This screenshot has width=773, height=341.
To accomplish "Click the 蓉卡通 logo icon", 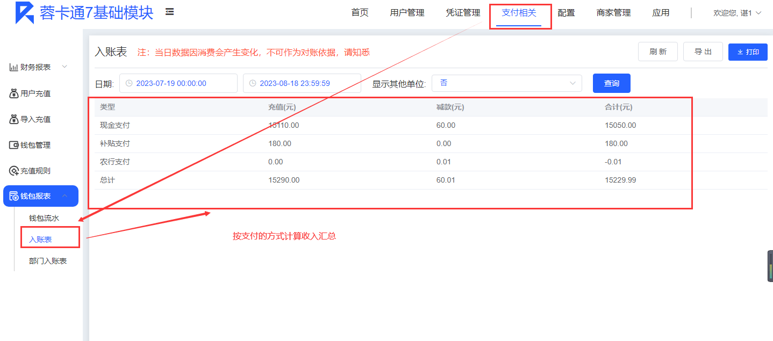I will (24, 13).
